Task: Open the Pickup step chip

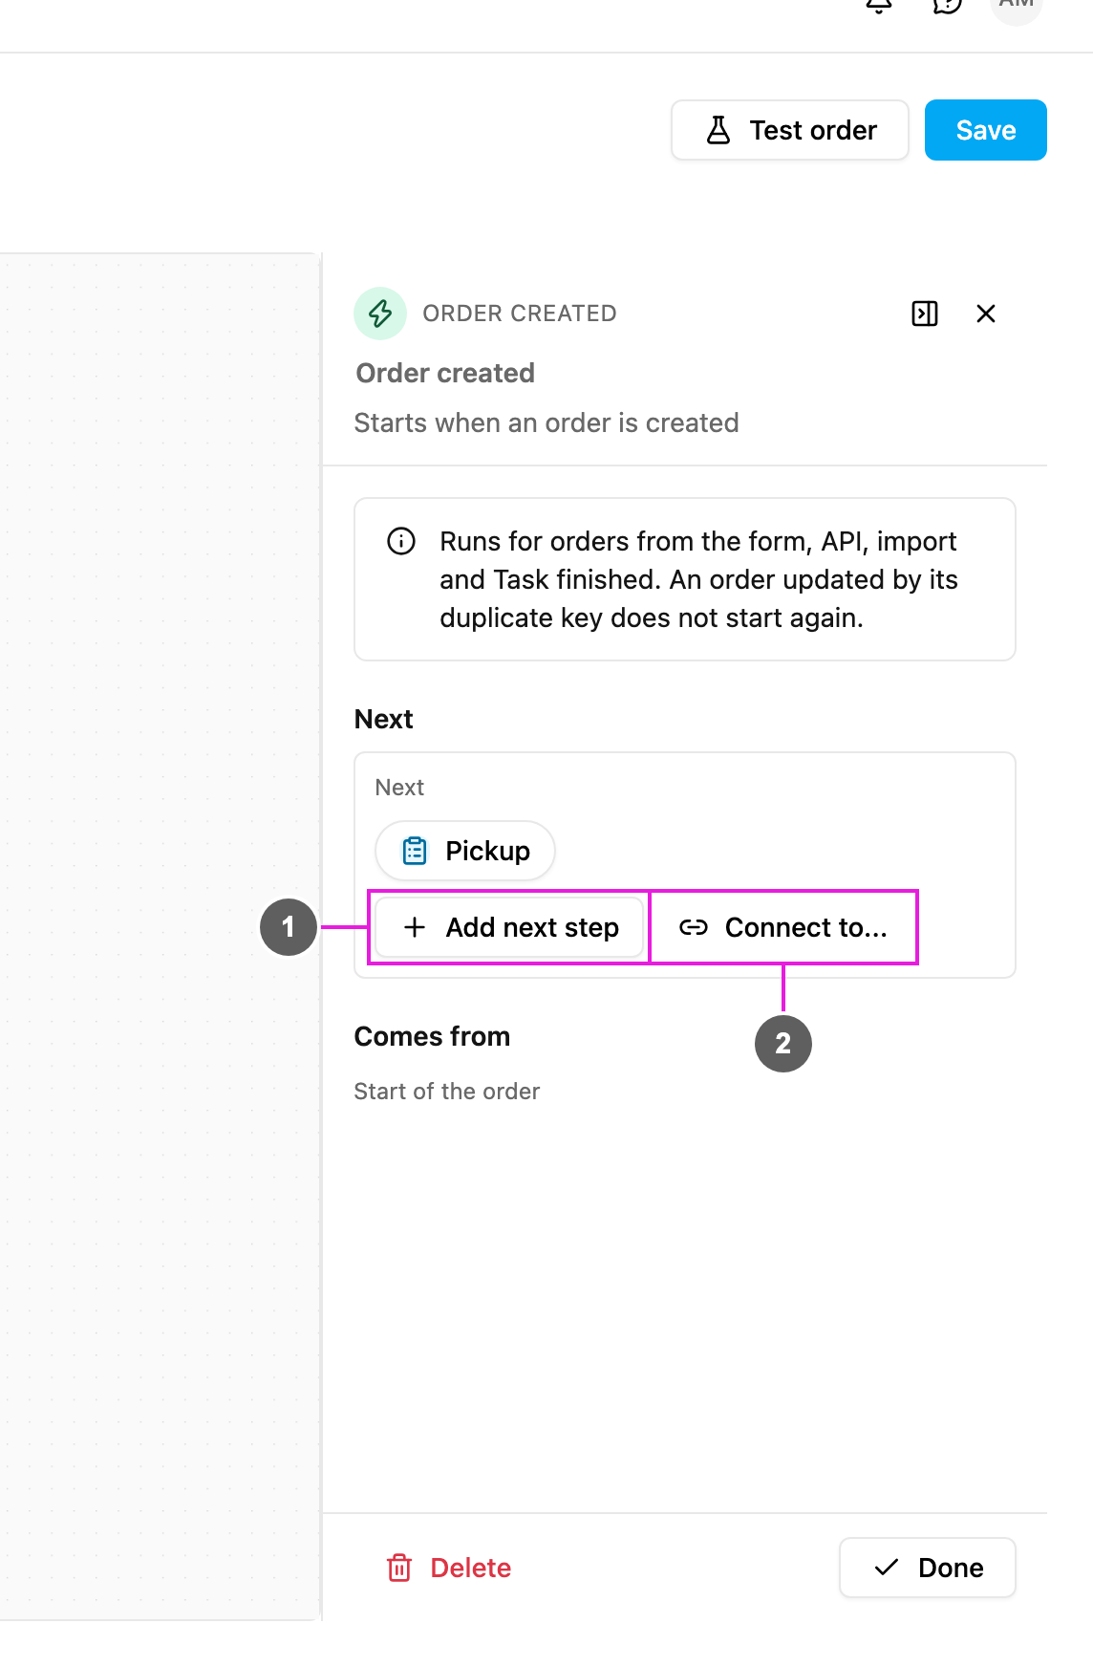Action: [x=465, y=851]
